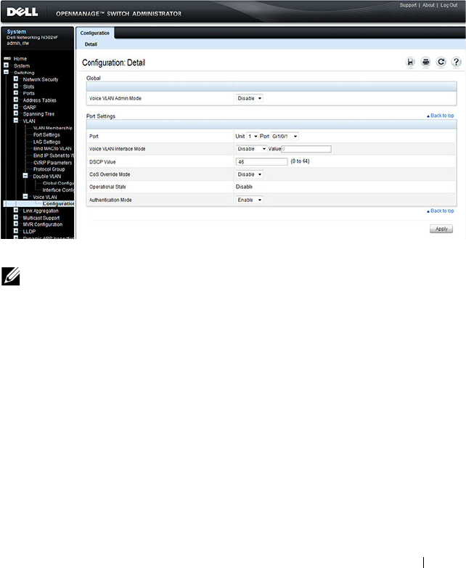Open Protocol Group tree item

point(49,169)
